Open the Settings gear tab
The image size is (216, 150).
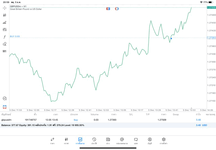[164, 141]
